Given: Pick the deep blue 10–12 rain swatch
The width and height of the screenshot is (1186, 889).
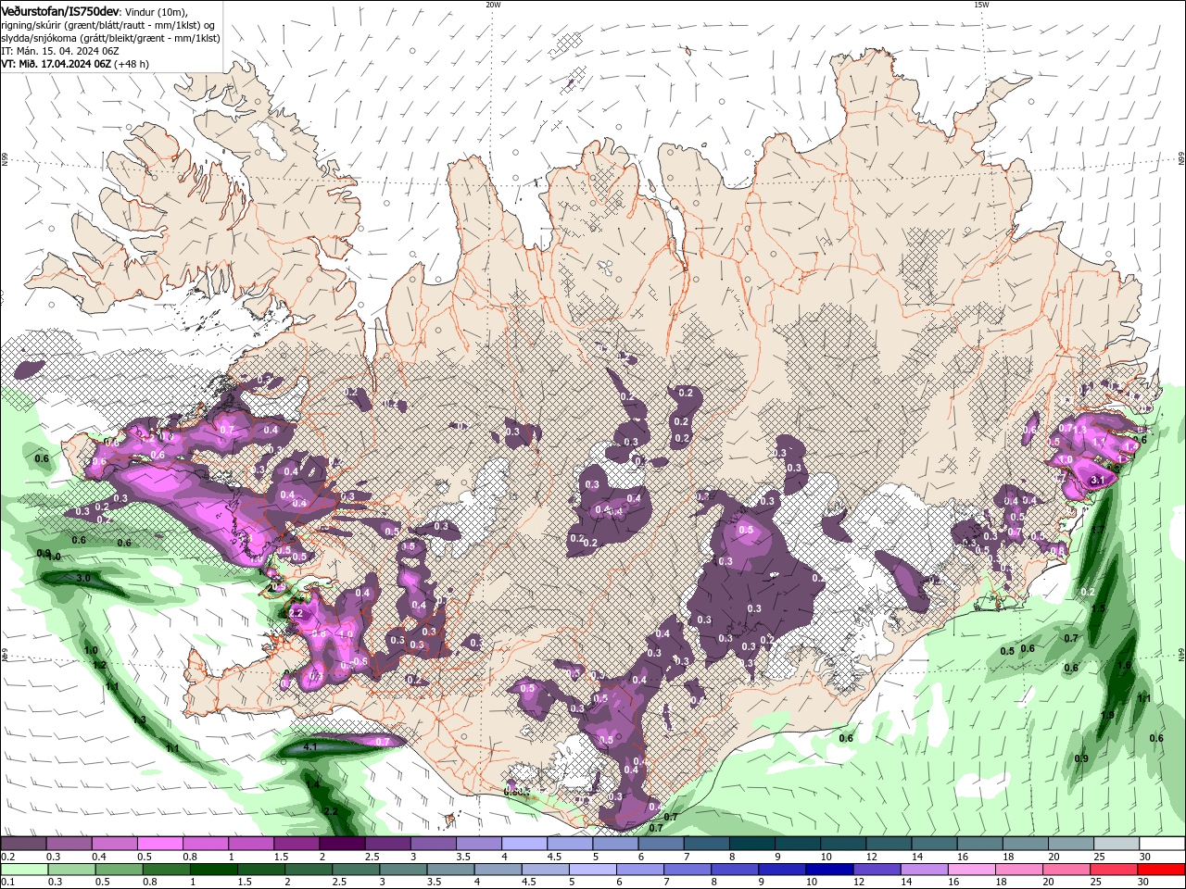Looking at the screenshot, I should tap(829, 870).
